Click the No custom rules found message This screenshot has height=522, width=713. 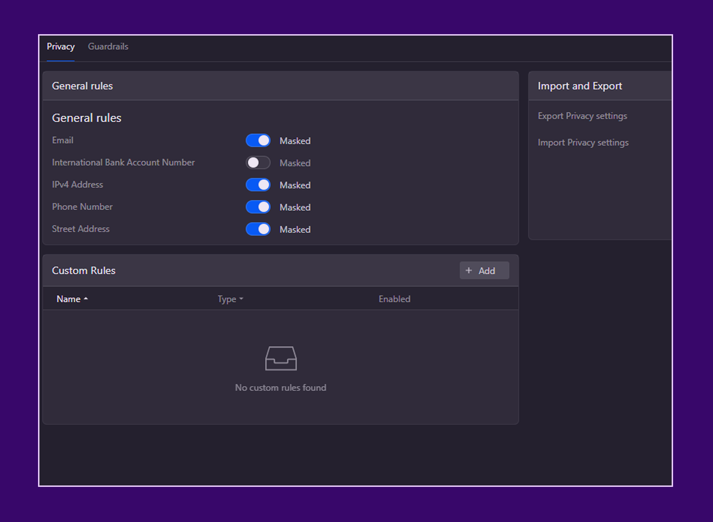point(280,388)
